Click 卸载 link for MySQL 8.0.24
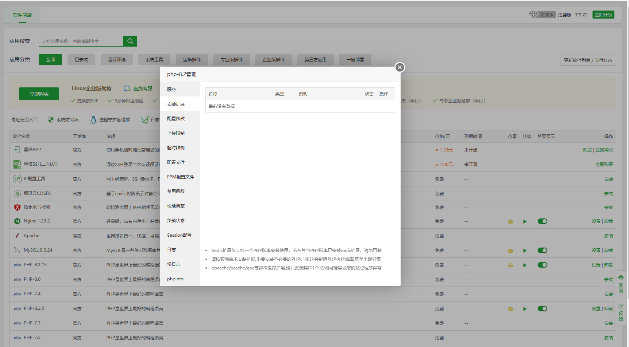Screen dimensions: 629x347 click(x=609, y=251)
